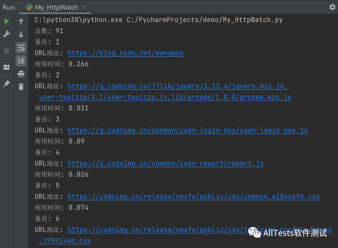The height and width of the screenshot is (248, 338).
Task: Jump down the stack trace arrow
Action: [21, 35]
